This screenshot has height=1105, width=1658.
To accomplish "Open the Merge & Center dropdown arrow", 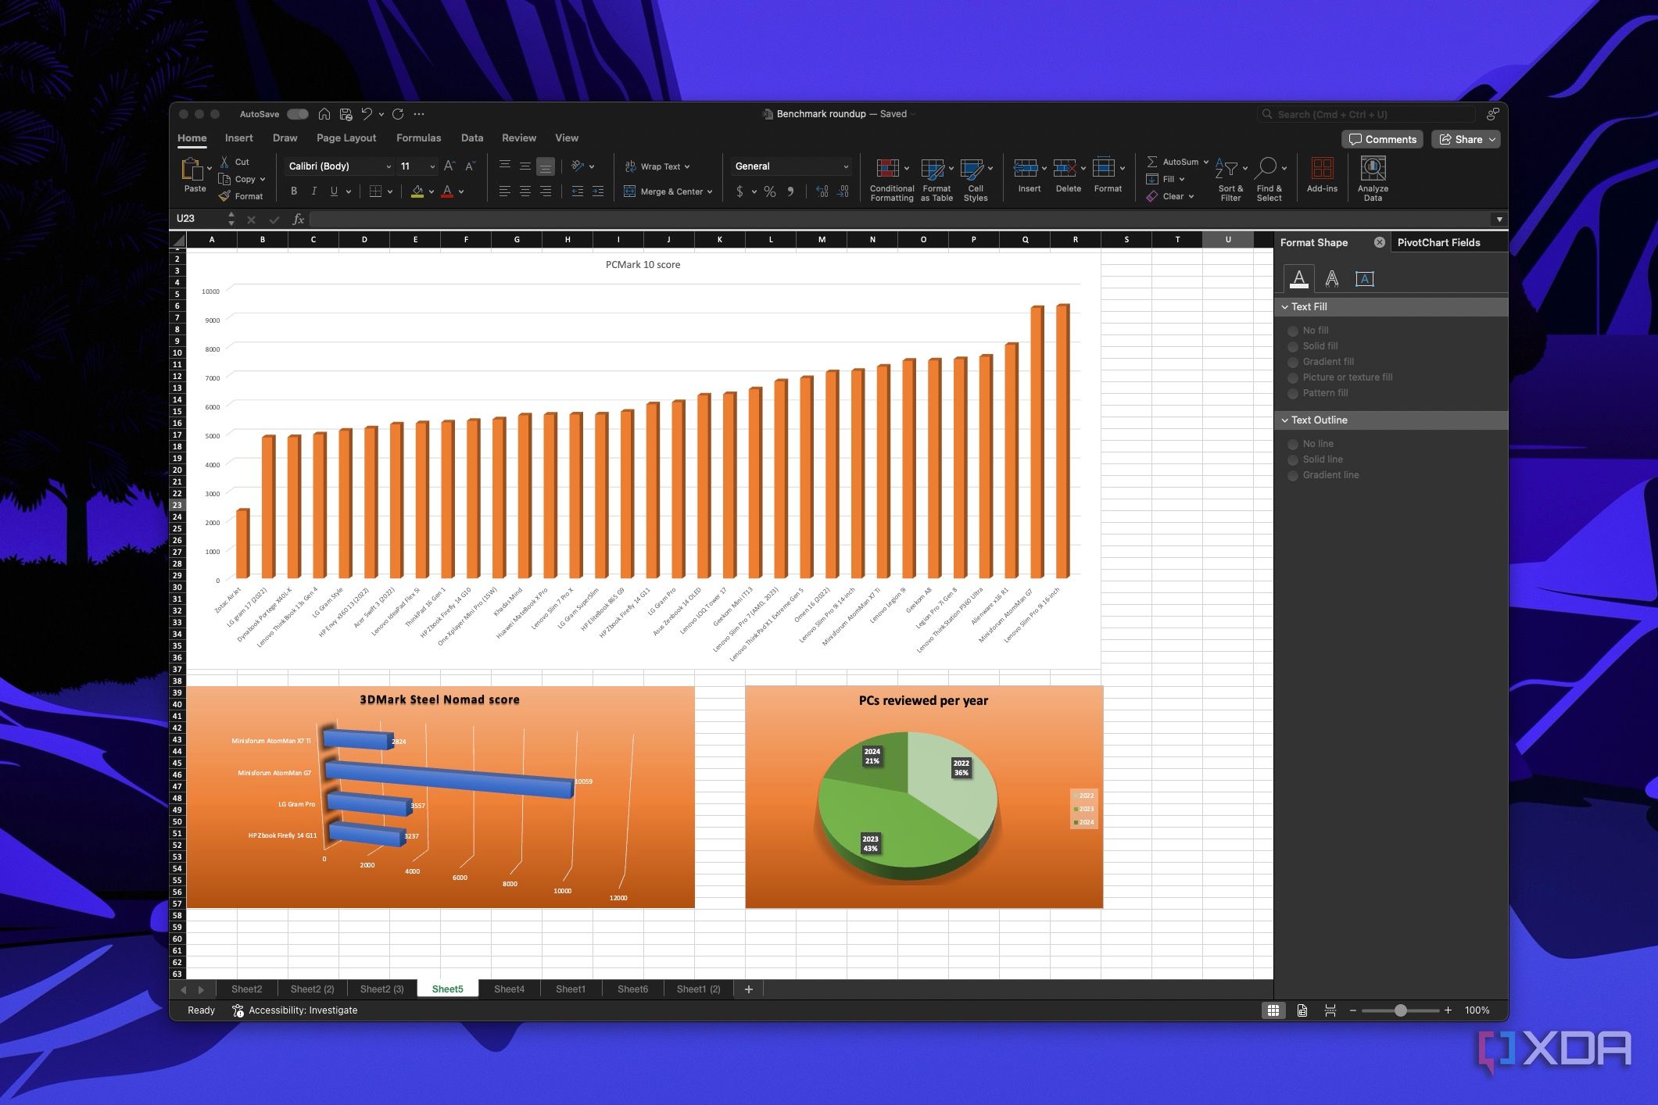I will pyautogui.click(x=710, y=191).
